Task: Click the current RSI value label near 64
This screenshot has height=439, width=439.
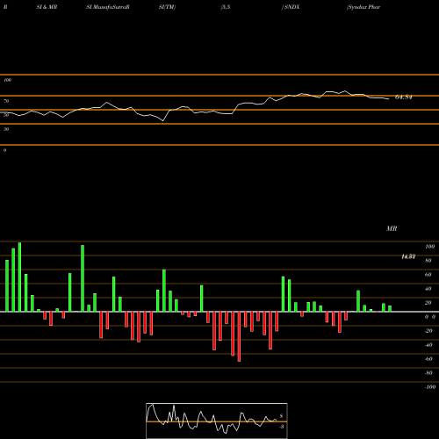Action: pos(404,97)
